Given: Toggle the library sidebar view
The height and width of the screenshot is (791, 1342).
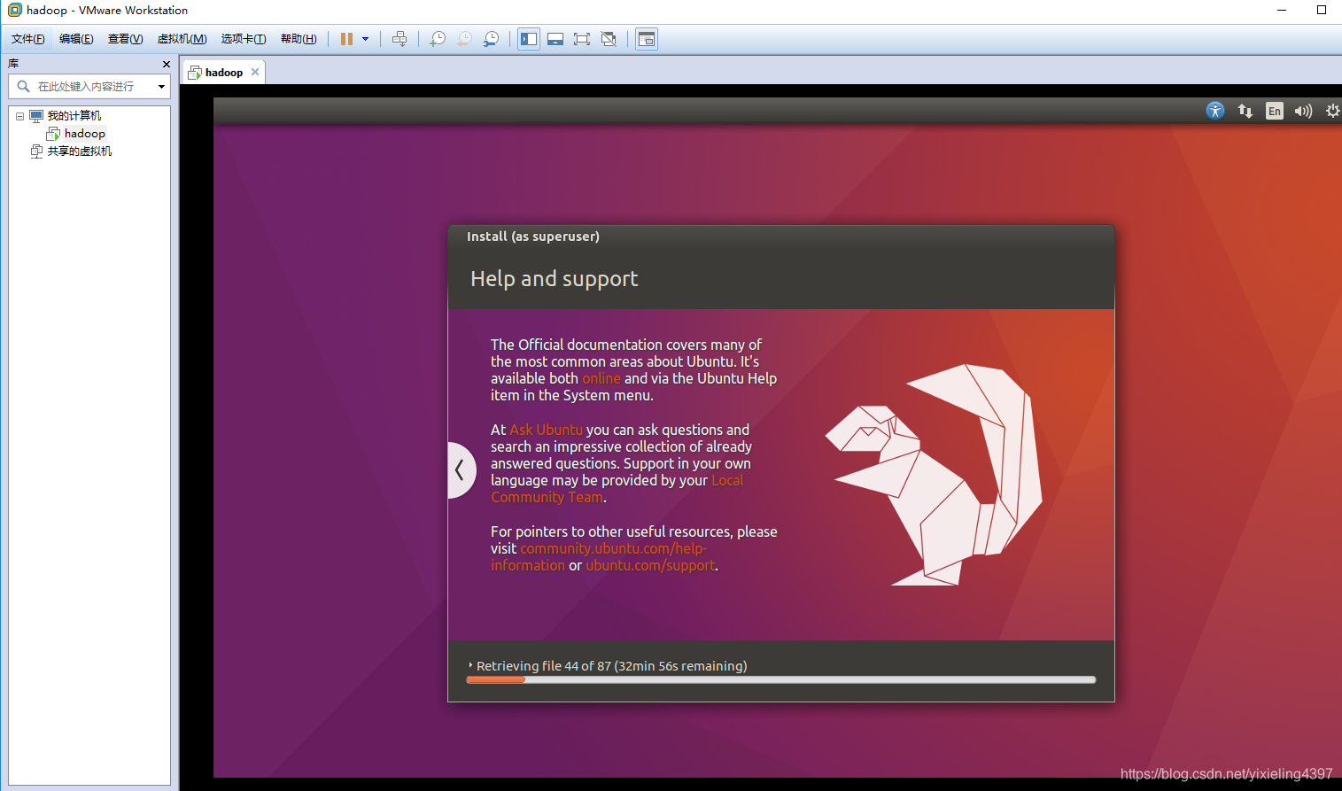Looking at the screenshot, I should point(529,39).
